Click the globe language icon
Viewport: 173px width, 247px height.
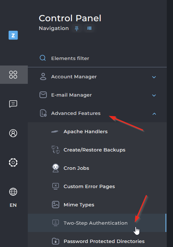13,192
